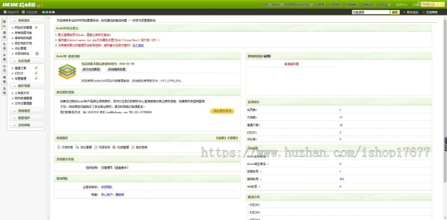Click the 功能地图 function map icon
447x220 pixels.
point(23,12)
